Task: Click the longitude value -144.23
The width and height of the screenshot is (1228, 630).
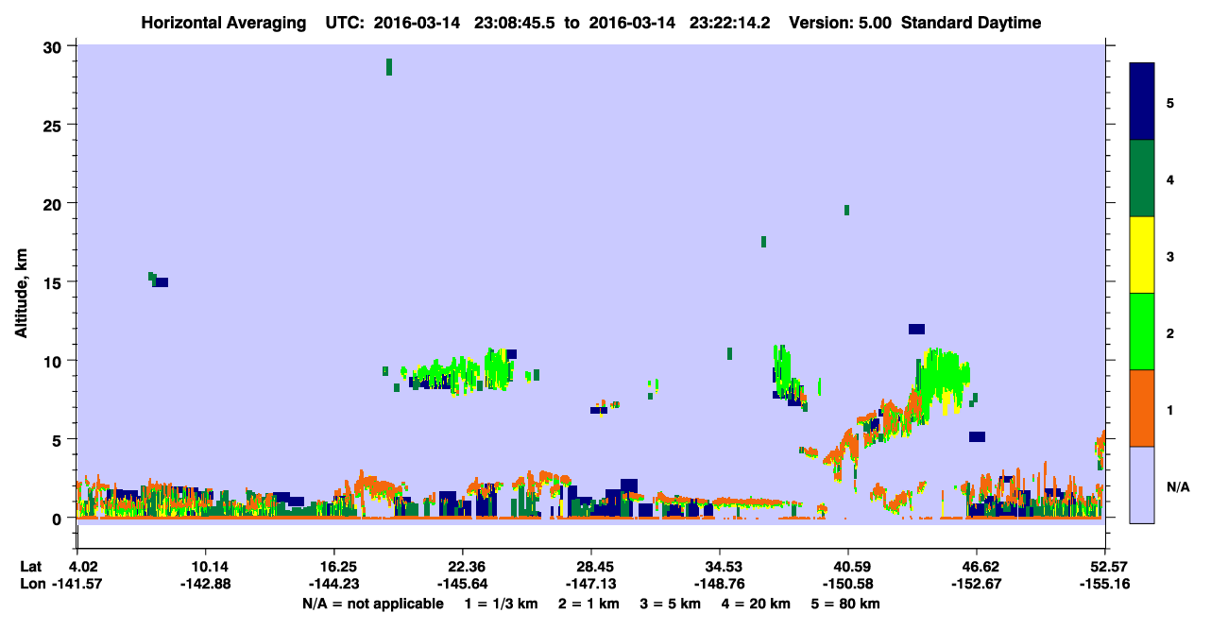Action: pyautogui.click(x=333, y=584)
